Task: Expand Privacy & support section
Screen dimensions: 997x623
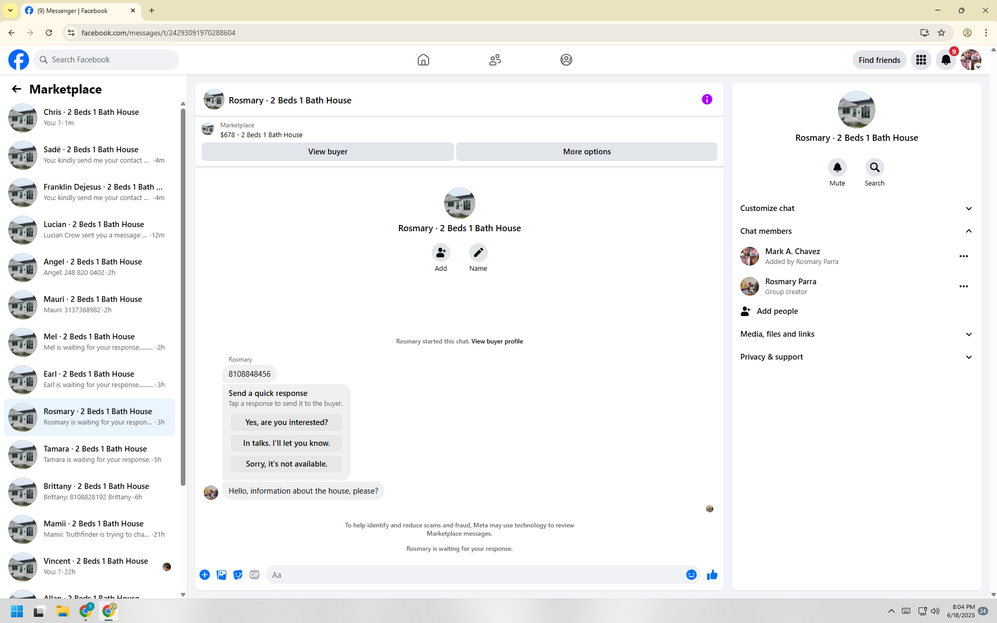Action: point(856,357)
